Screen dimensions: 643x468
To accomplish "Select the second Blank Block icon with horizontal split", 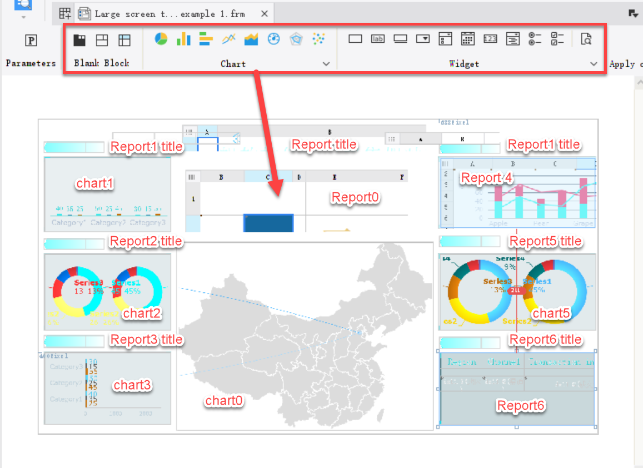I will (102, 40).
